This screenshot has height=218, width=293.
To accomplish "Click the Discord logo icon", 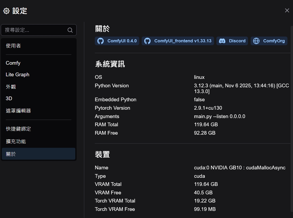I will (x=222, y=41).
